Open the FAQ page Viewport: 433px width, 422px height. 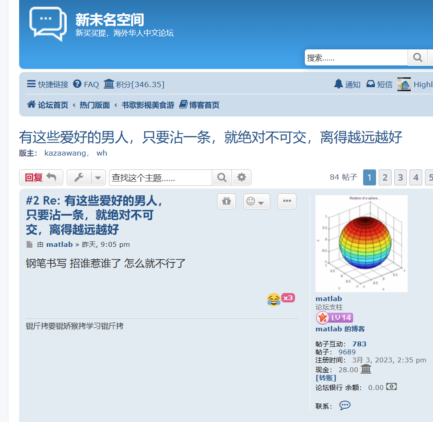coord(86,84)
